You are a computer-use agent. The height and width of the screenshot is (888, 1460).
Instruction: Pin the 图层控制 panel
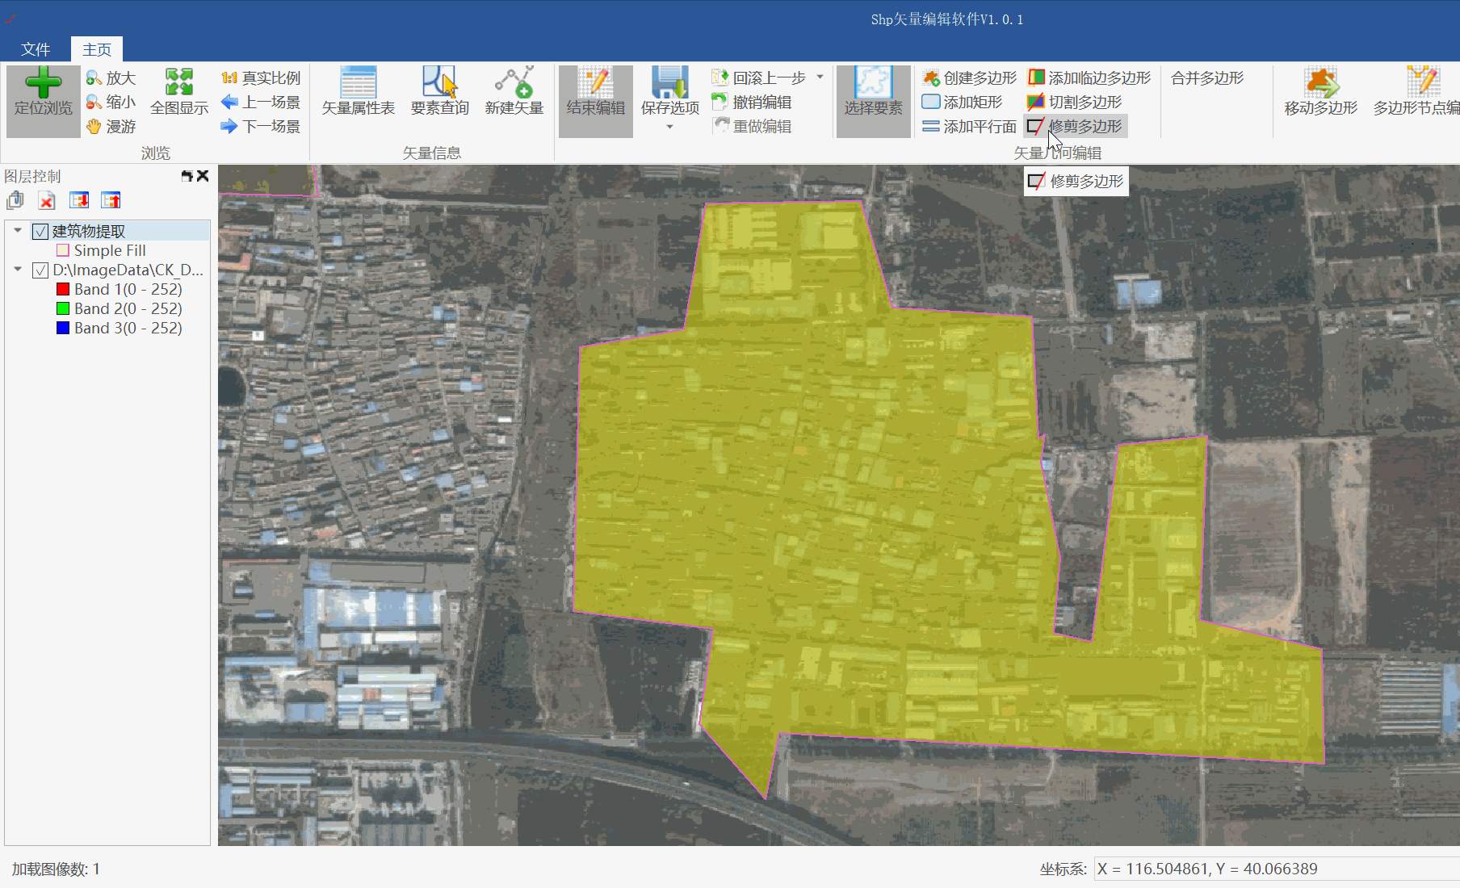click(187, 176)
